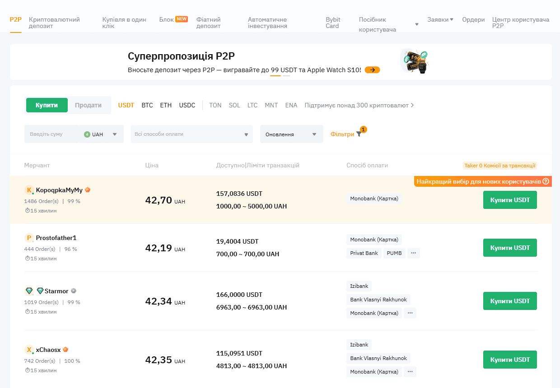Open the Блок tab
The image size is (560, 388).
tap(167, 20)
